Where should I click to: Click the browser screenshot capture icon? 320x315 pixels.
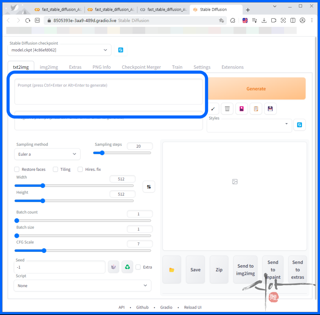283,21
